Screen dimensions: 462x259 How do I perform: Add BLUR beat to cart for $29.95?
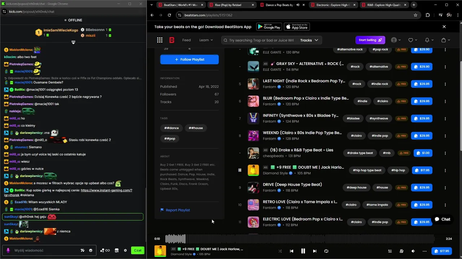pos(422,101)
